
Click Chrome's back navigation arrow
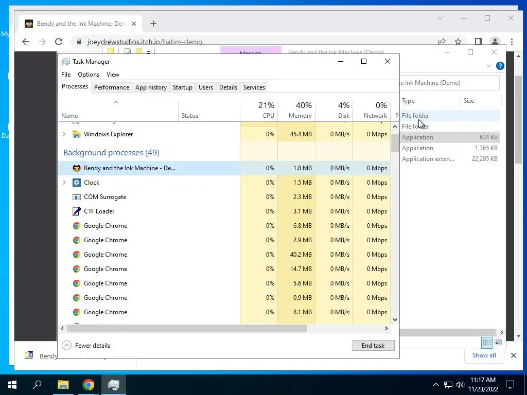26,42
